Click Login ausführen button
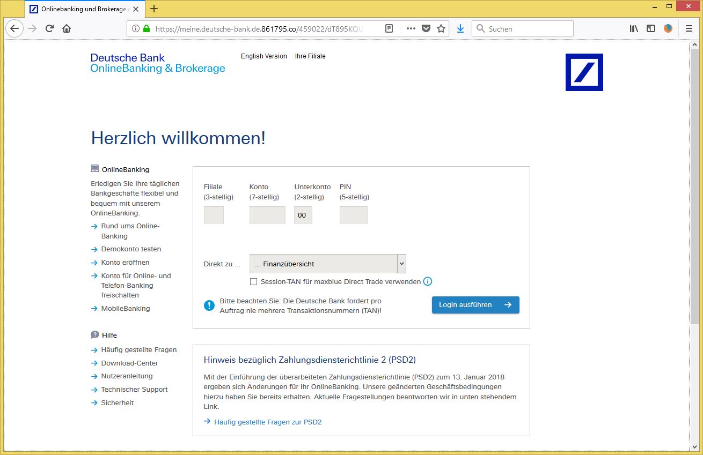 point(475,305)
